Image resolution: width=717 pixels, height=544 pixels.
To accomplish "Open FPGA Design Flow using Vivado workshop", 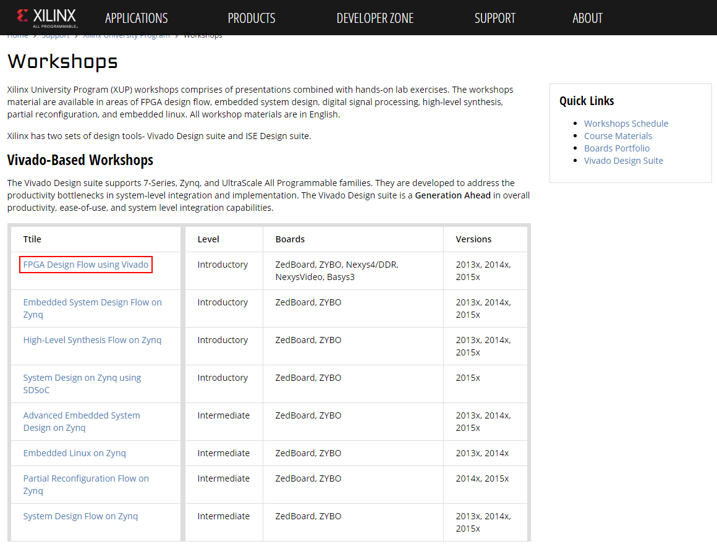I will pos(86,265).
